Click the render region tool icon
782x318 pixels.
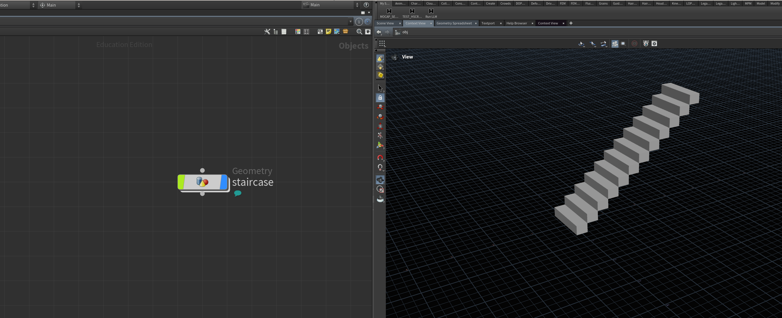[x=380, y=189]
